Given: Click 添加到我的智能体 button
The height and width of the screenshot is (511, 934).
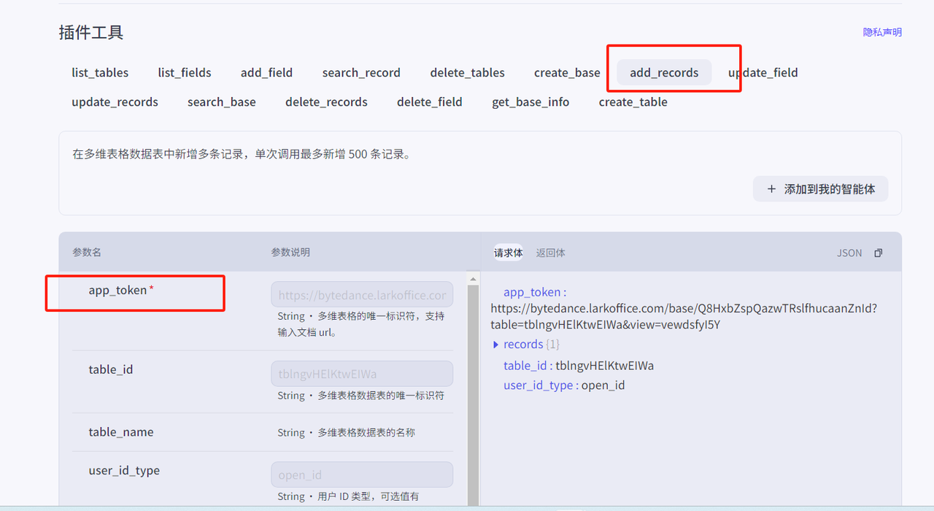Looking at the screenshot, I should tap(820, 189).
